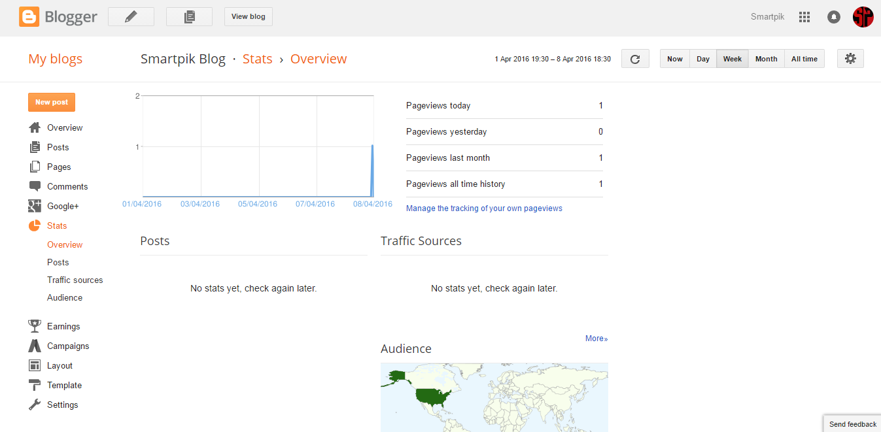Switch time range to Month
Viewport: 881px width, 432px height.
[766, 59]
